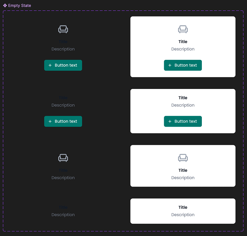
Task: Select the Title text in the top-right card
Action: pyautogui.click(x=183, y=42)
